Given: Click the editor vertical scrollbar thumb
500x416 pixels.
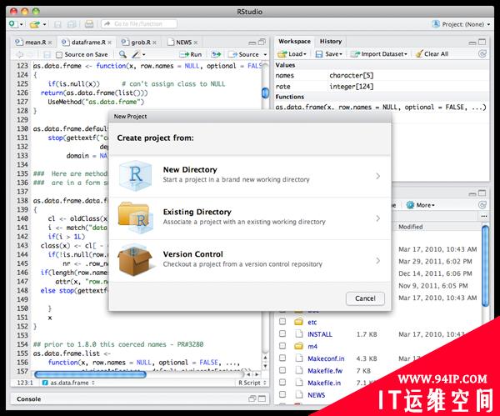Looking at the screenshot, I should [265, 93].
